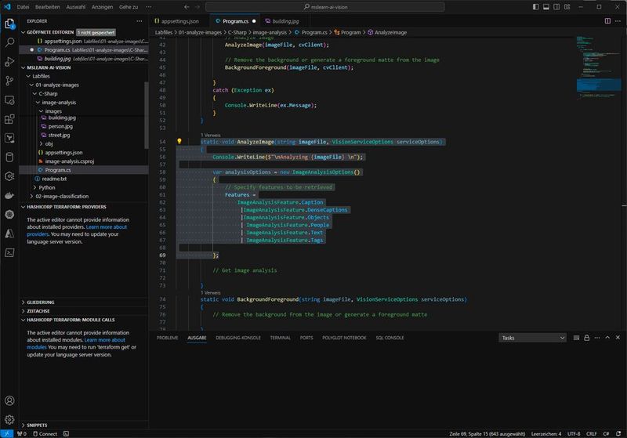Open the Accounts menu icon

pyautogui.click(x=9, y=401)
